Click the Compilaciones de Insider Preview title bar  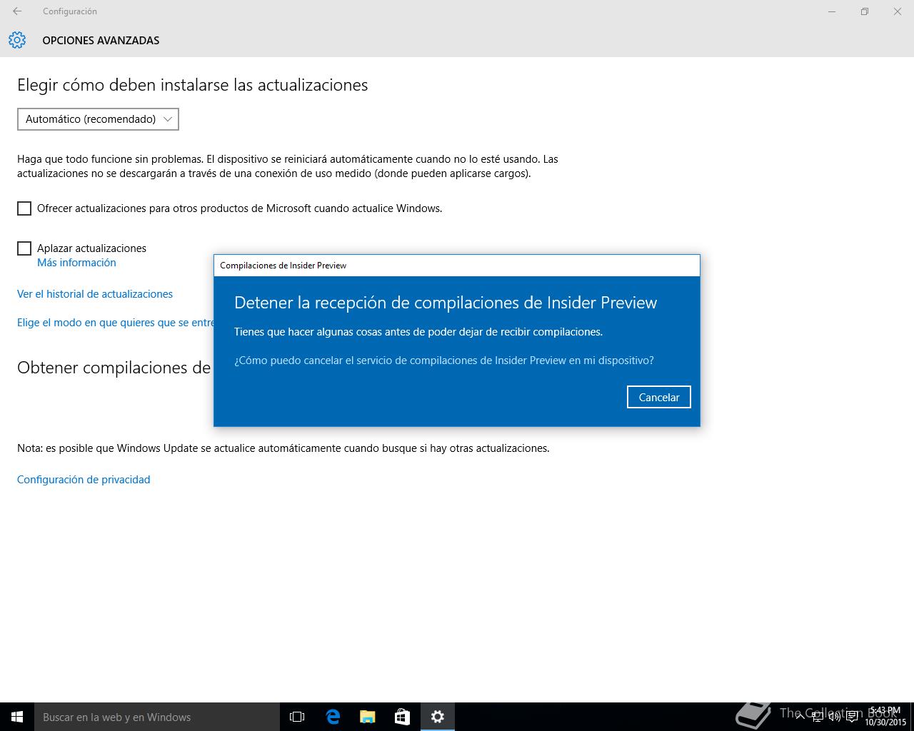pyautogui.click(x=457, y=266)
